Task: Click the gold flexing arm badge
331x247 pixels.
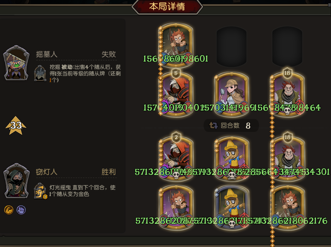Action: [x=9, y=210]
